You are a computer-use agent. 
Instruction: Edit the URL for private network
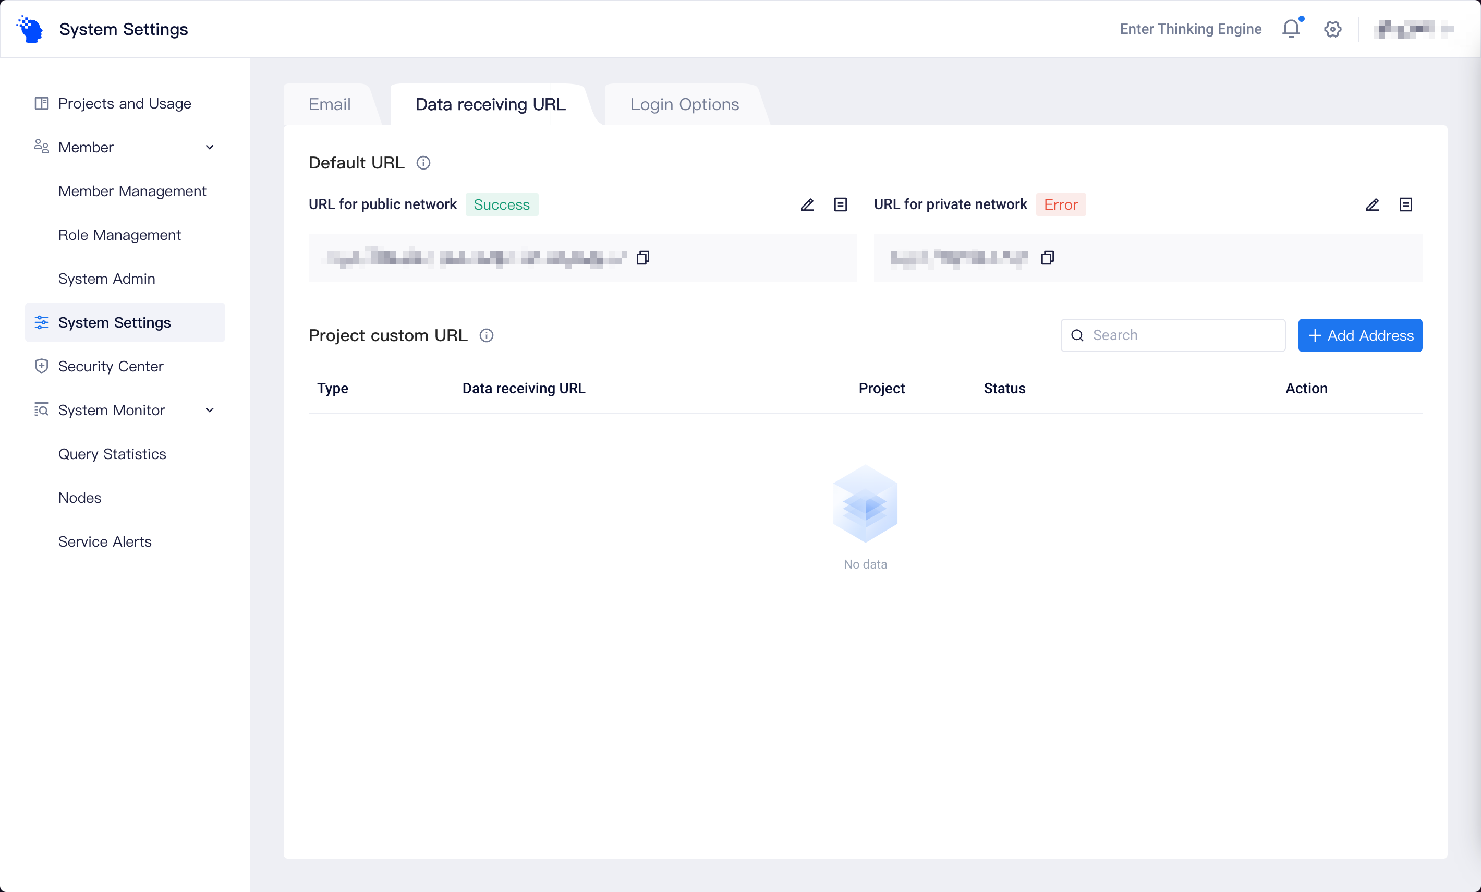(x=1373, y=205)
